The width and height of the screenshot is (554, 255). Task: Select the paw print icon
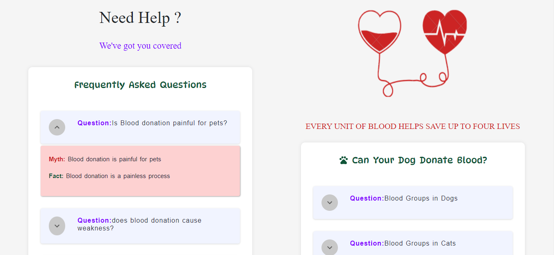343,160
